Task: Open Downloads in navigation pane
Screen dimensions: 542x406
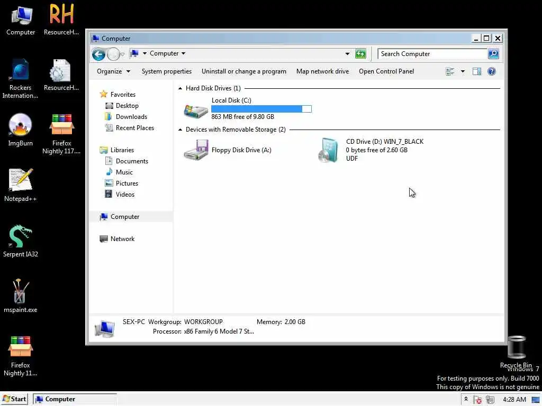Action: coord(126,117)
